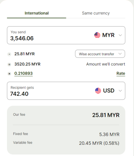This screenshot has width=134, height=156.
Task: Expand the MYR currency chevron
Action: 120,35
